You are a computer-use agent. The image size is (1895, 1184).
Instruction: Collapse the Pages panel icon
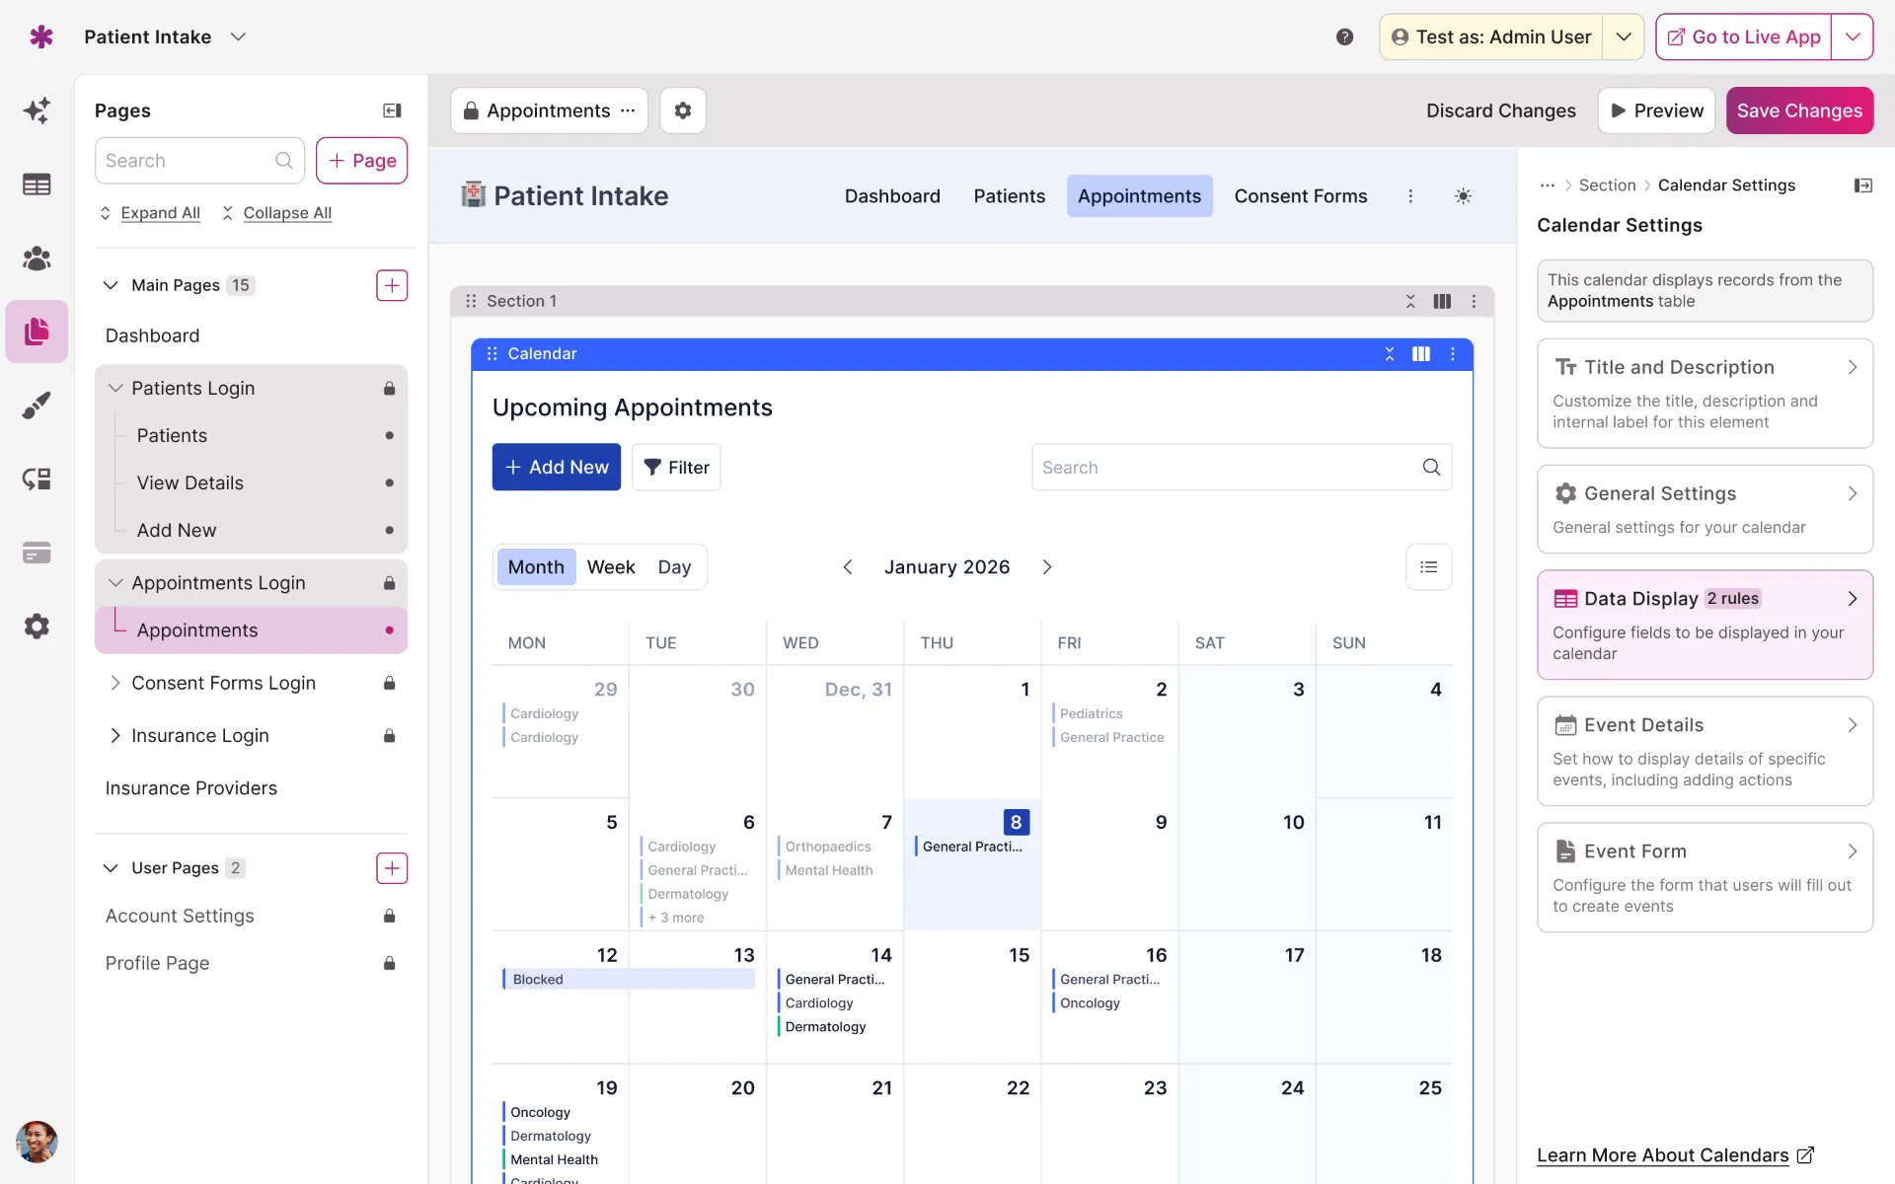coord(392,111)
